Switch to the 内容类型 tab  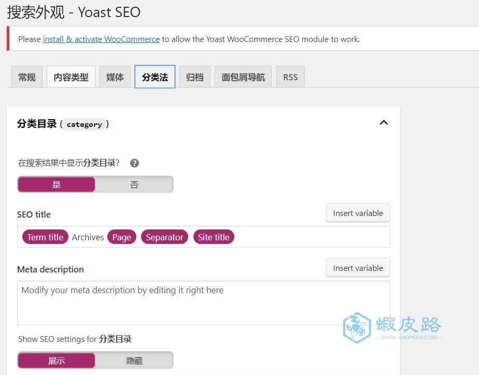tap(71, 77)
